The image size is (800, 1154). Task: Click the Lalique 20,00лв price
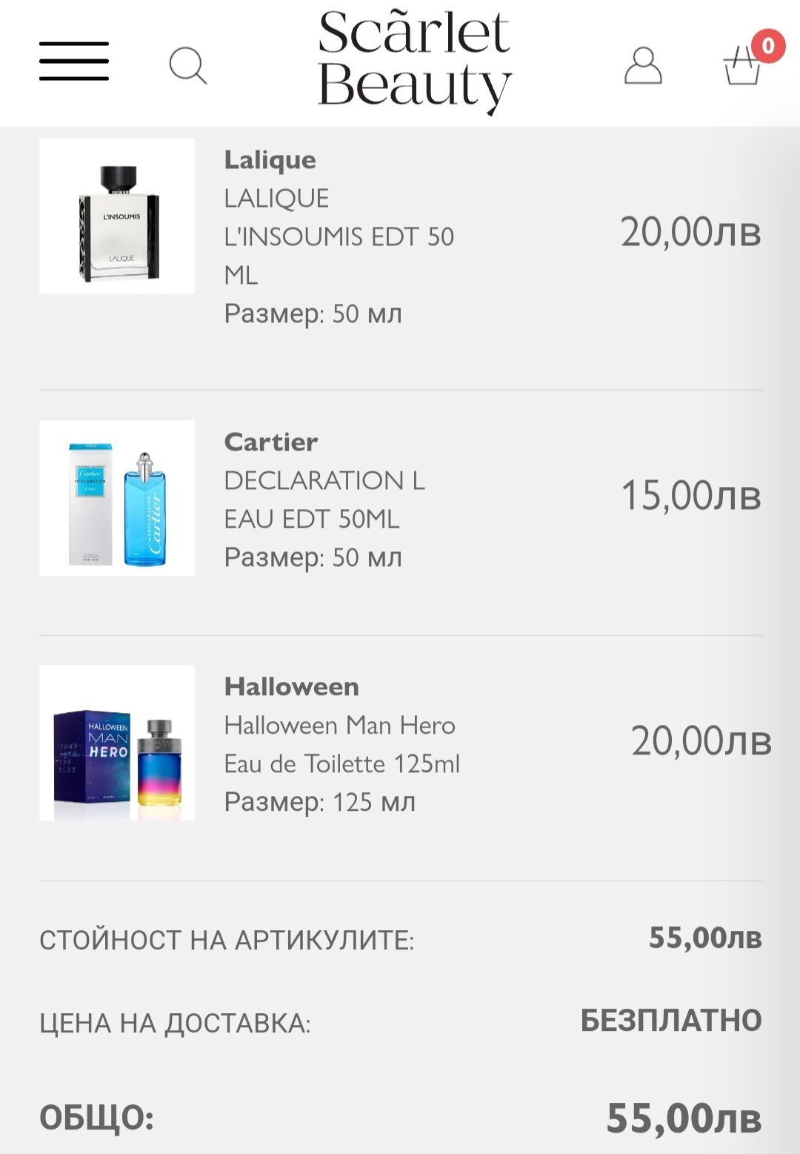[690, 233]
